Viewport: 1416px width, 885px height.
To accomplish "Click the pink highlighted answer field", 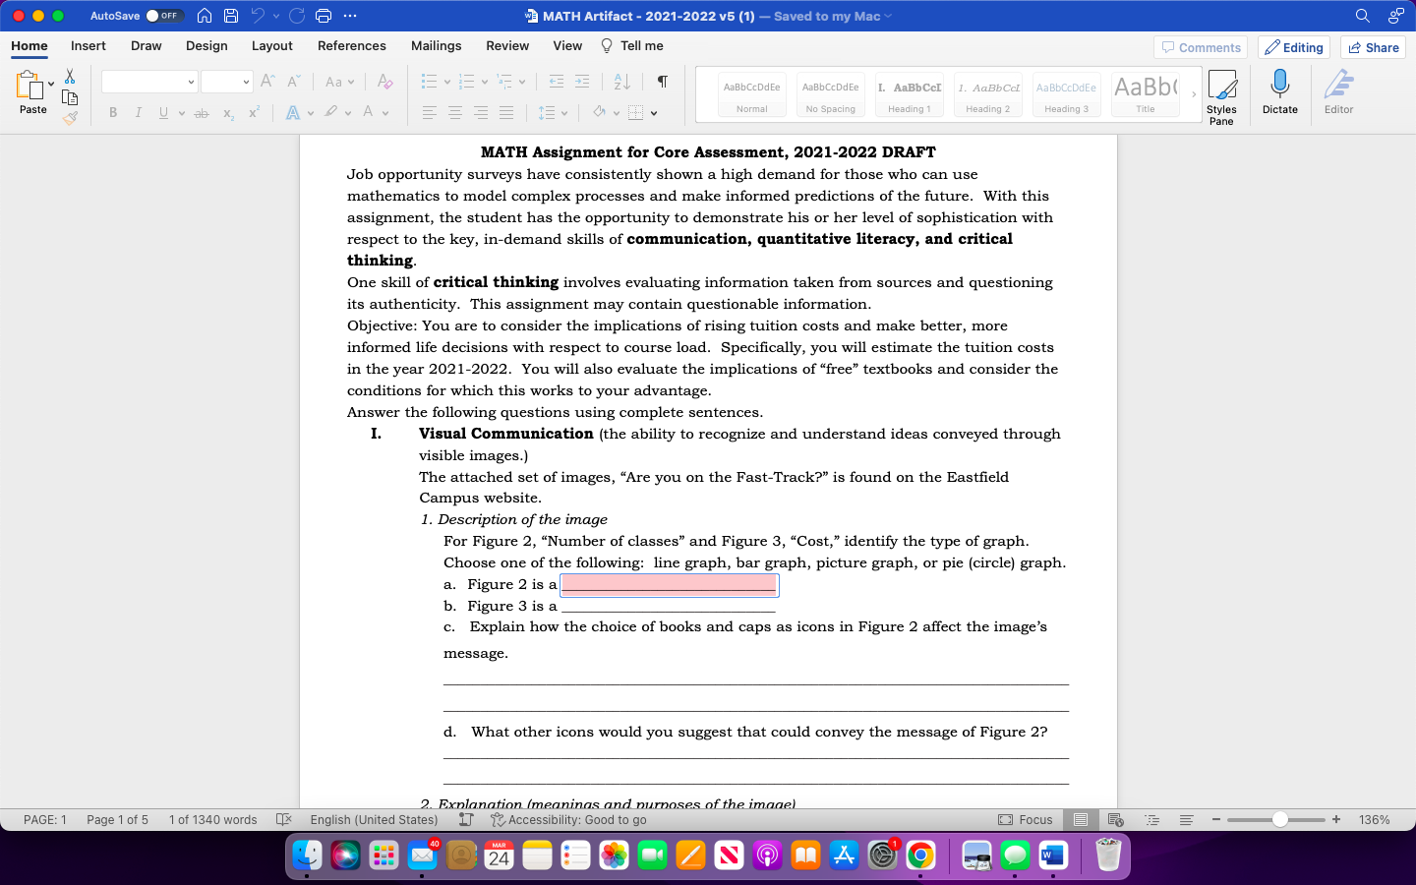I will pos(669,584).
